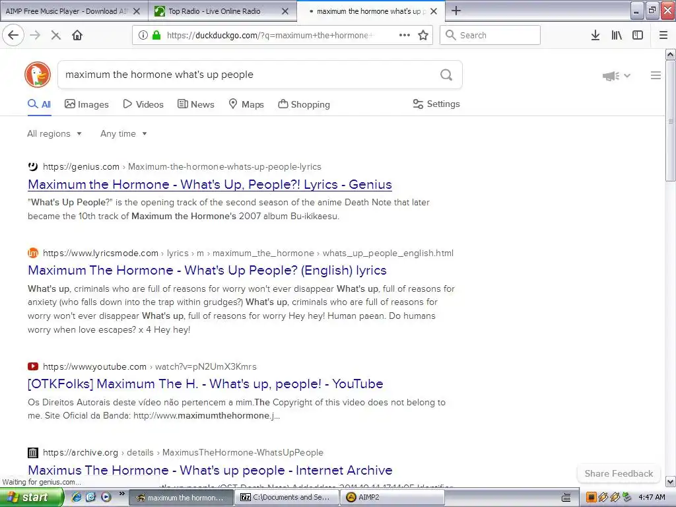Focus the Firefox toolbar Search field
This screenshot has height=507, width=676.
(x=490, y=35)
